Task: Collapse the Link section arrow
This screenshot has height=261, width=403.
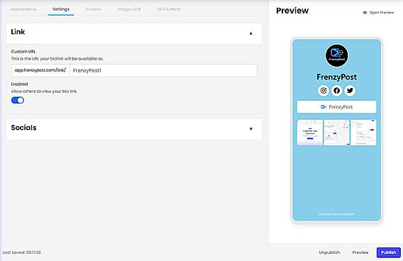Action: click(251, 33)
